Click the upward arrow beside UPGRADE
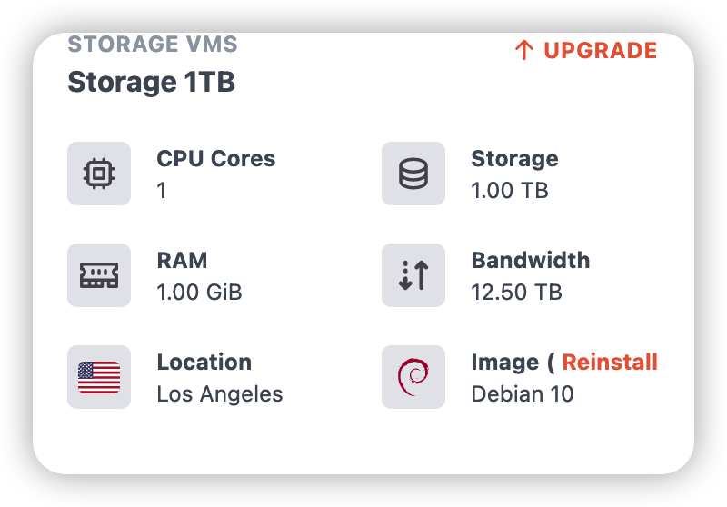 pyautogui.click(x=524, y=50)
